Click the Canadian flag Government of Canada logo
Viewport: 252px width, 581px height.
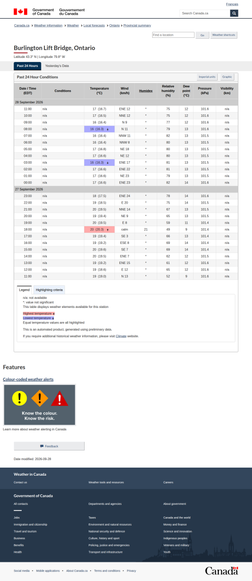click(x=49, y=12)
